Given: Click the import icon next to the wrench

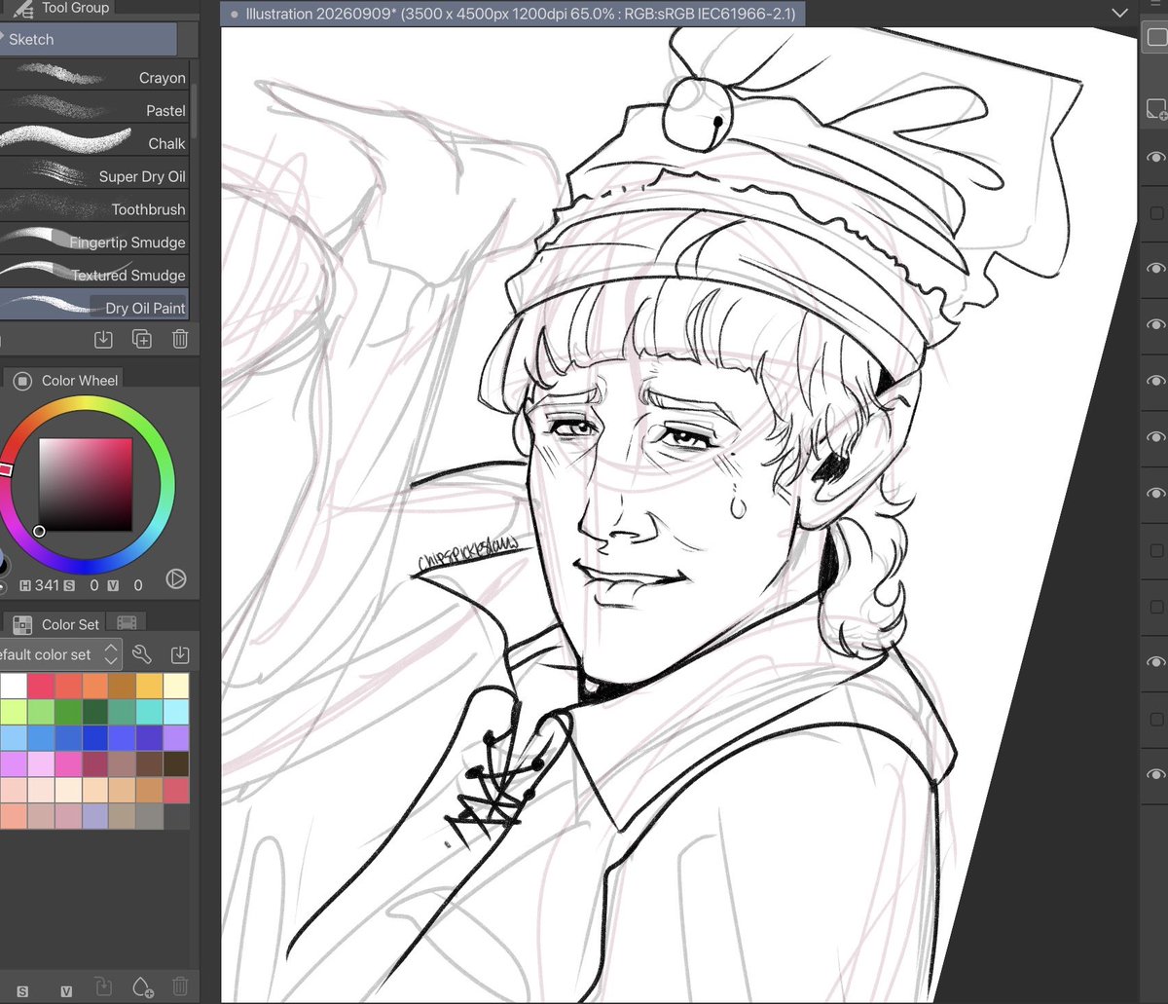Looking at the screenshot, I should pos(180,654).
